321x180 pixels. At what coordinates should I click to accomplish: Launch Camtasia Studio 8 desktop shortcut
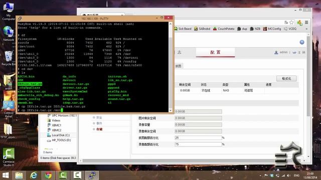click(9, 157)
